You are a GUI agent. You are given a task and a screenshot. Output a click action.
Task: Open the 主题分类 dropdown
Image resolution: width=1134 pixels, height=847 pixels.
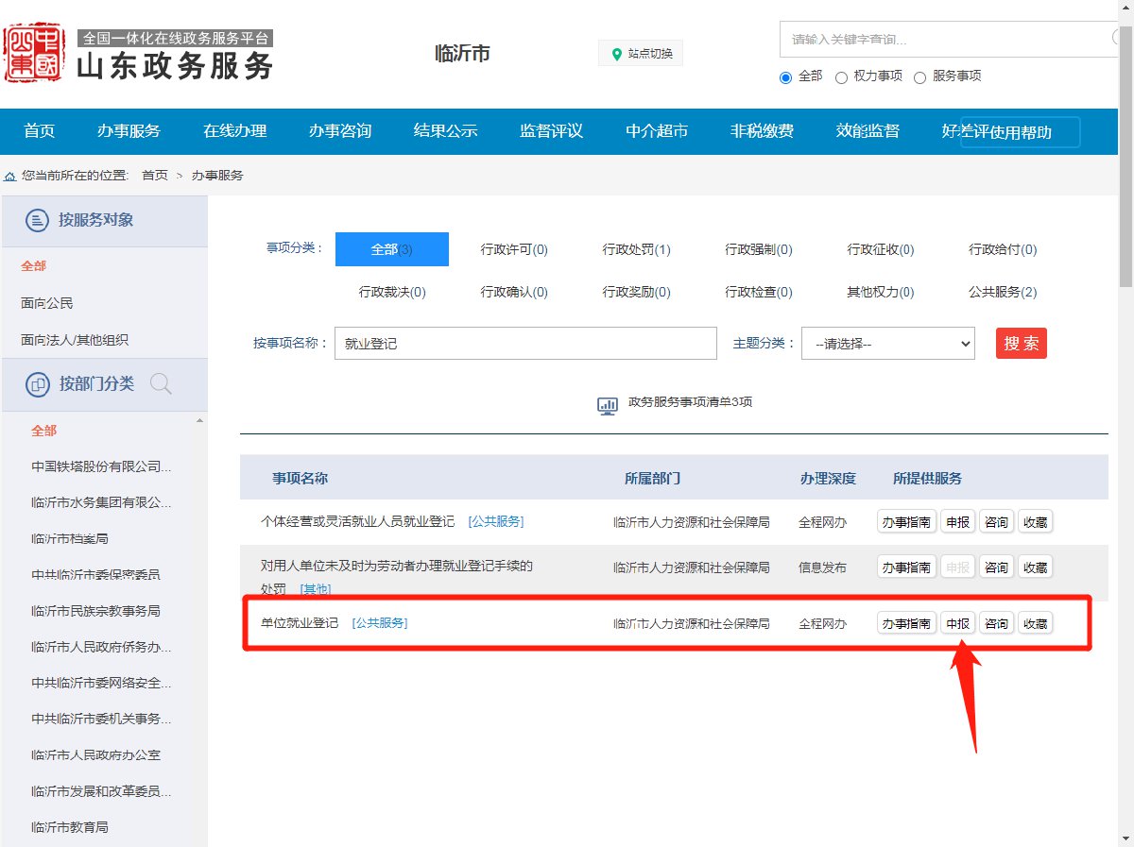pos(887,344)
